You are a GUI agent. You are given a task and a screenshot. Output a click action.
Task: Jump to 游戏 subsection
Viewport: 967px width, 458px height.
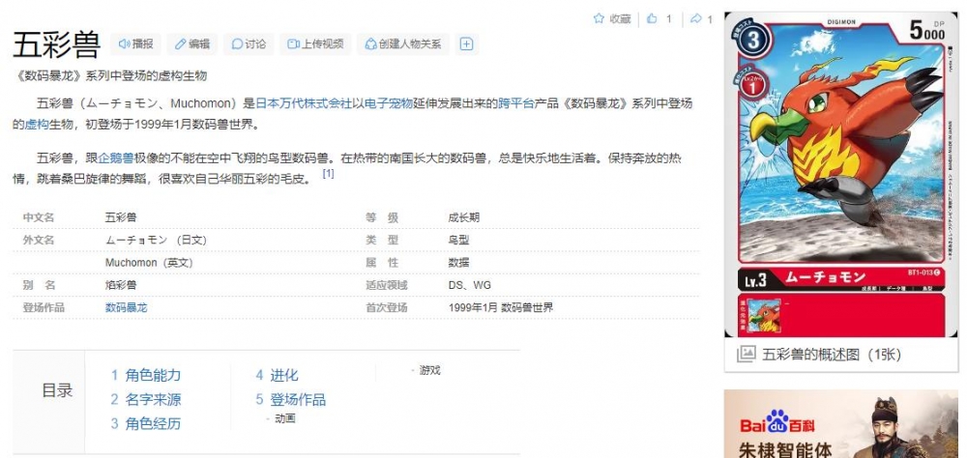tap(430, 370)
